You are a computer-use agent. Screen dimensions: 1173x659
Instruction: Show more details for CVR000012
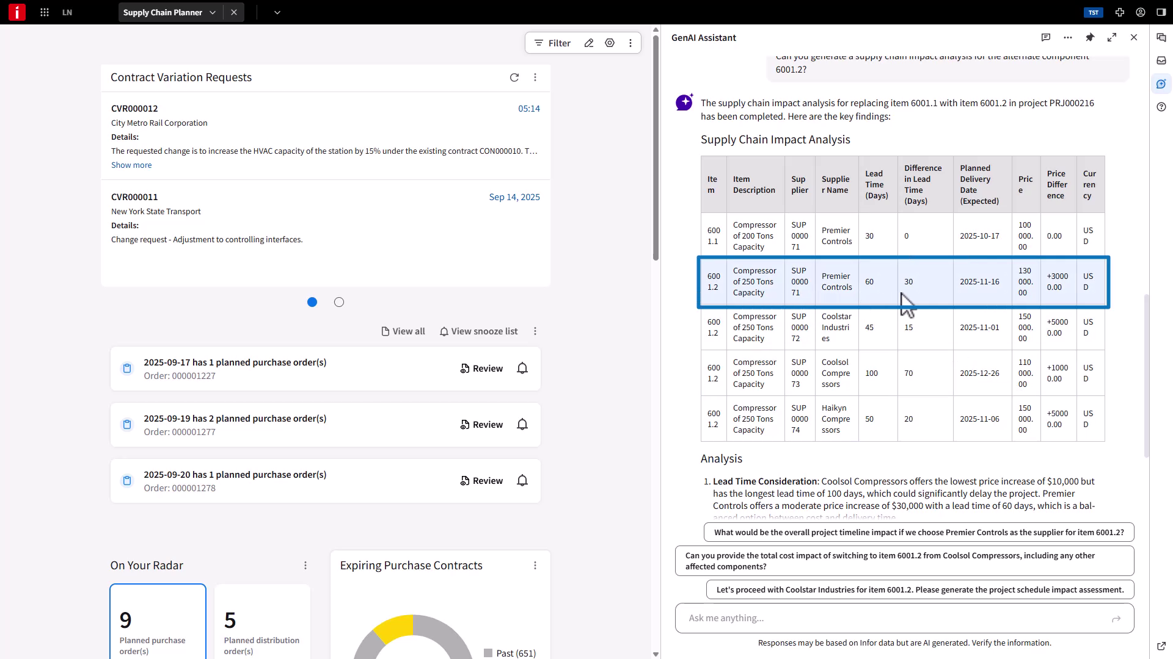pyautogui.click(x=131, y=165)
